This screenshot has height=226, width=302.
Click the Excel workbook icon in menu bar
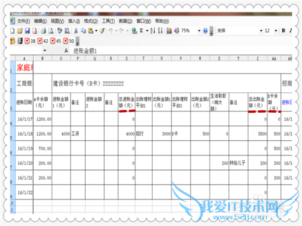(13, 21)
